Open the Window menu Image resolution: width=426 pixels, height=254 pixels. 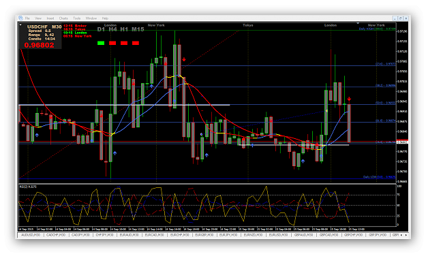click(x=91, y=18)
